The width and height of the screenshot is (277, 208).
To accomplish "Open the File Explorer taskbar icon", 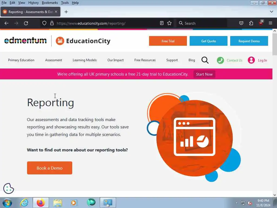I will [x=58, y=203].
